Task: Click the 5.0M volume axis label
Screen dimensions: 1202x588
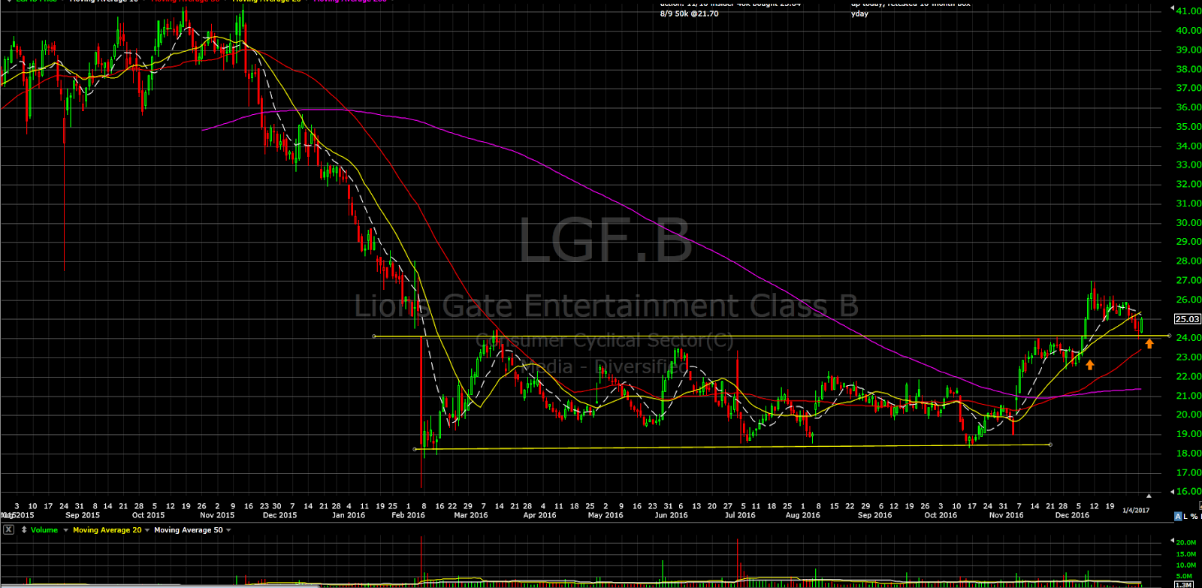Action: pos(1184,577)
